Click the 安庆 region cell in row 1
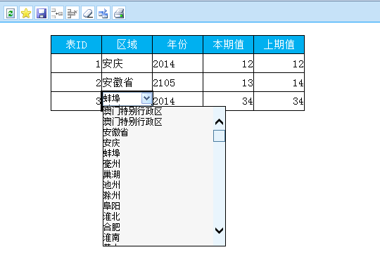 127,63
